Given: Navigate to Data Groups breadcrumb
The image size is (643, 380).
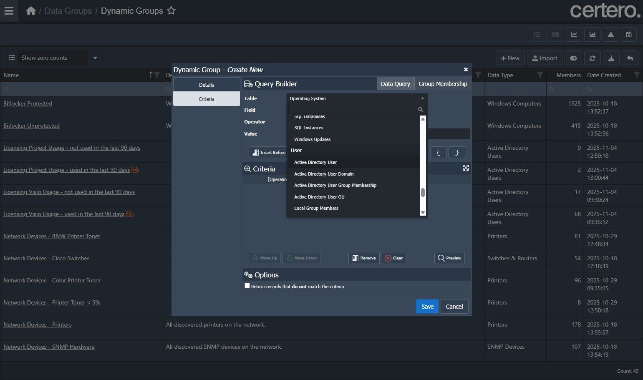Looking at the screenshot, I should click(68, 11).
